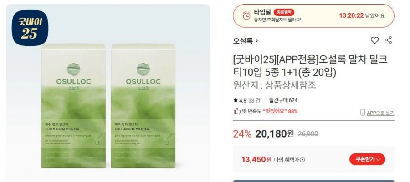Click the star rating 4.8 icon
Image resolution: width=410 pixels, height=182 pixels.
click(x=236, y=100)
